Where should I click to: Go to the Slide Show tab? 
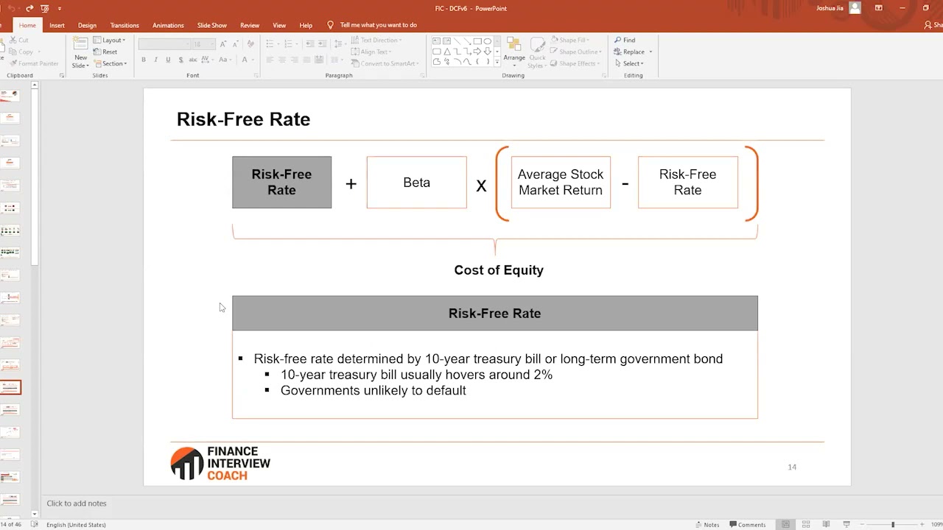pos(212,25)
